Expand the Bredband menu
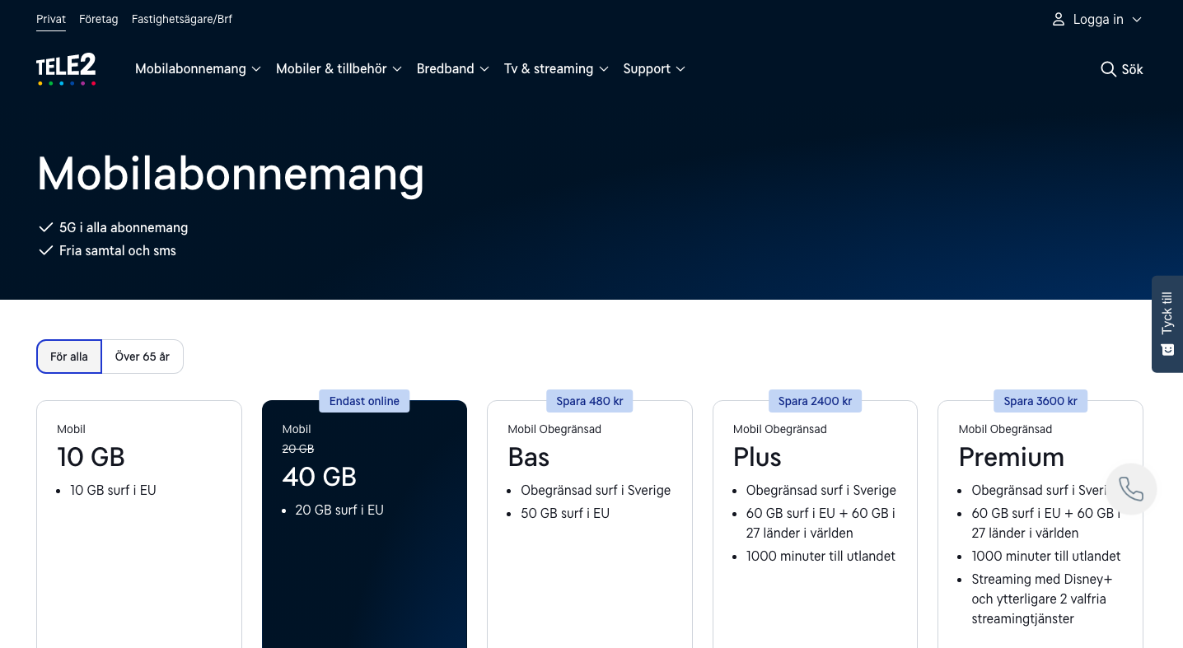The height and width of the screenshot is (648, 1183). (452, 69)
